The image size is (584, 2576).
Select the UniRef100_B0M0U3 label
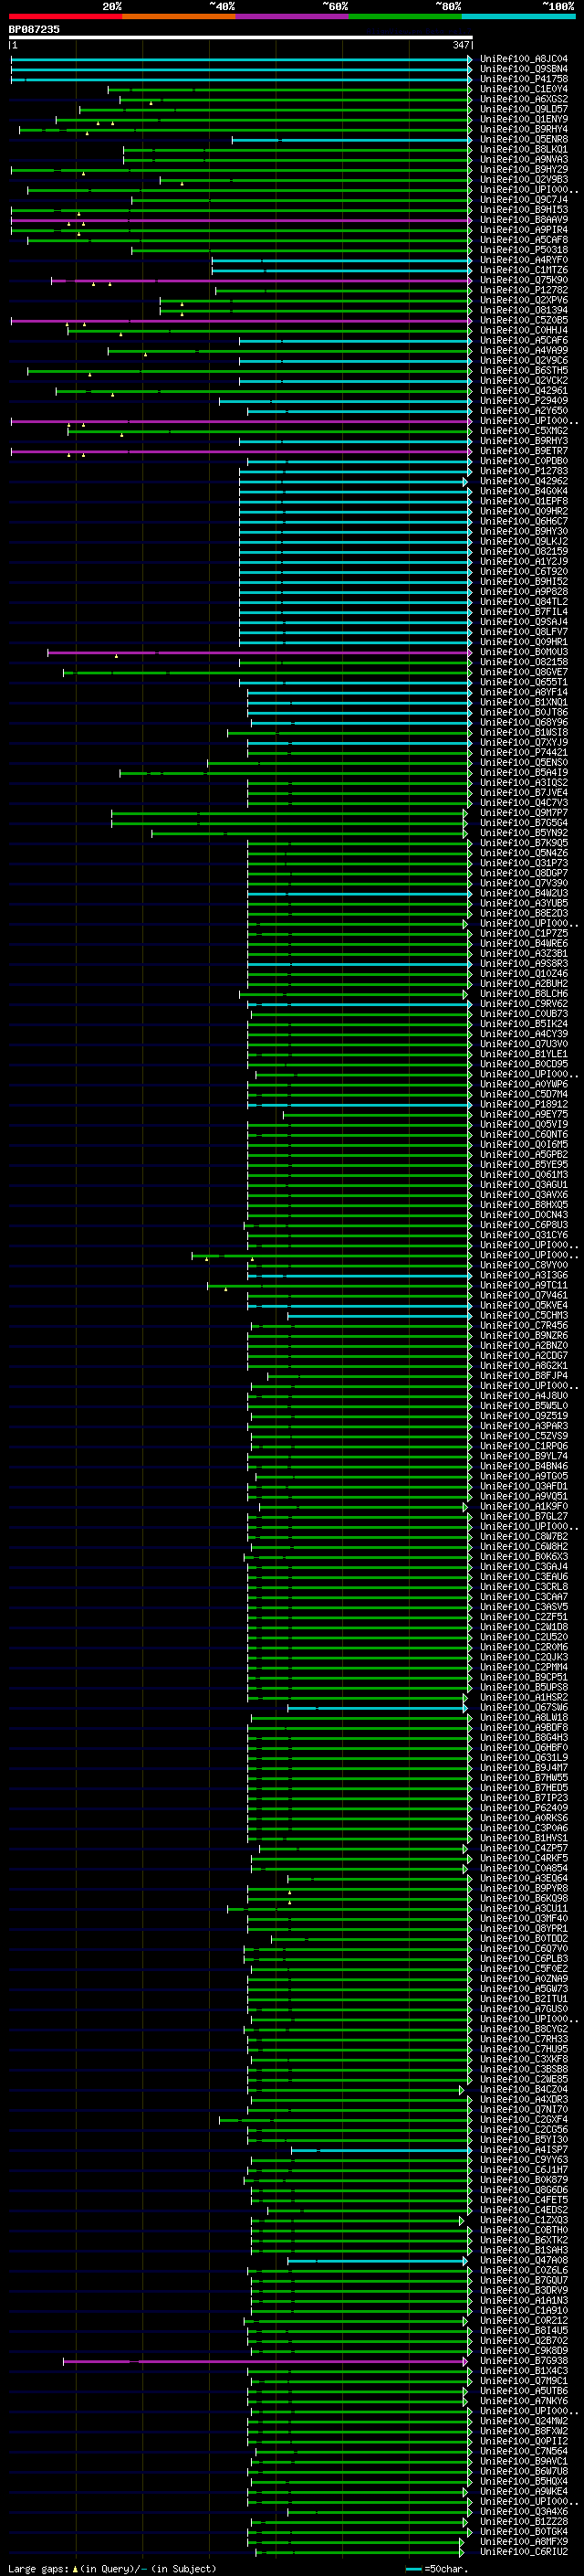coord(524,652)
